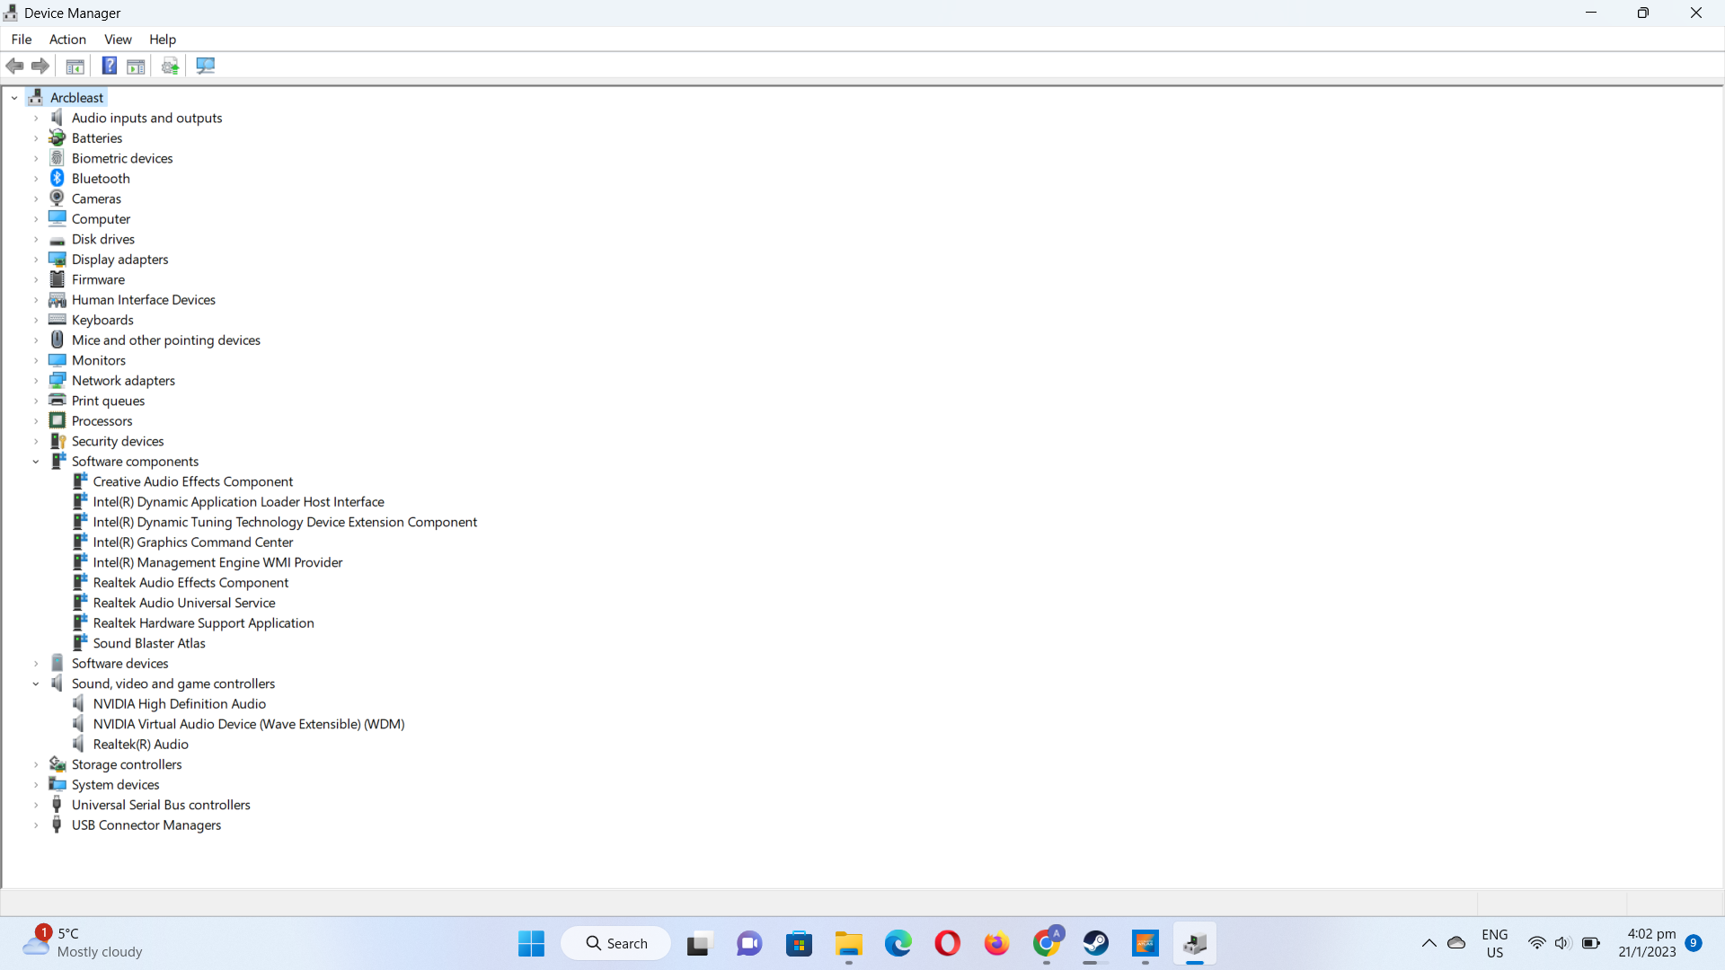Viewport: 1725px width, 970px height.
Task: Collapse the Software components category
Action: click(36, 461)
